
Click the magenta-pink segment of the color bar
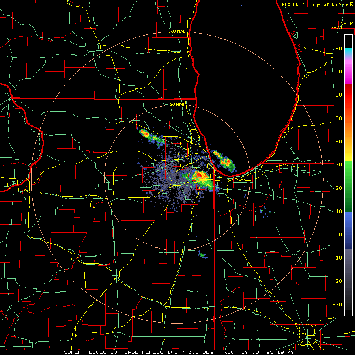coord(348,70)
